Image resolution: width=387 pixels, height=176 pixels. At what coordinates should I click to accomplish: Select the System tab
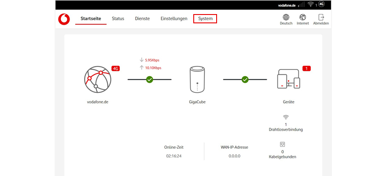205,18
